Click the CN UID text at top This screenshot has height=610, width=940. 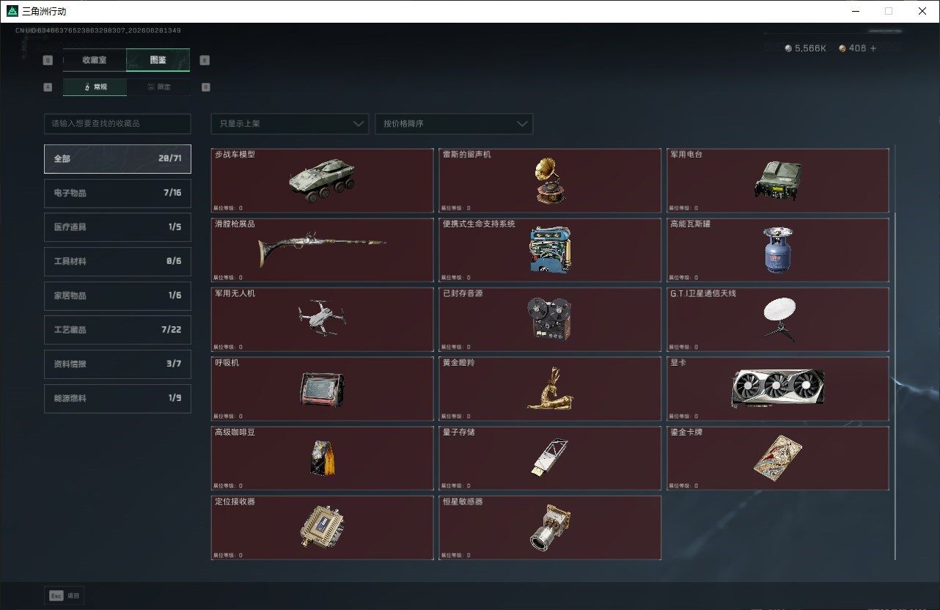click(x=98, y=31)
